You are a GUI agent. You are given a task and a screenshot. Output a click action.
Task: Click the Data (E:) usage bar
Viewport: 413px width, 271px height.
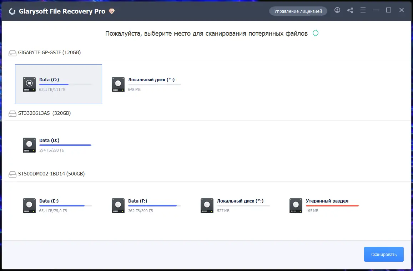pos(66,205)
